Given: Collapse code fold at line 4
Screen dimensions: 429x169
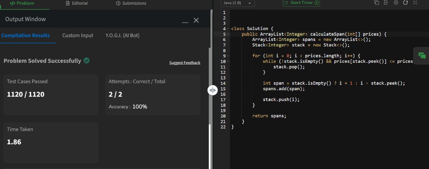Looking at the screenshot, I should pos(228,29).
